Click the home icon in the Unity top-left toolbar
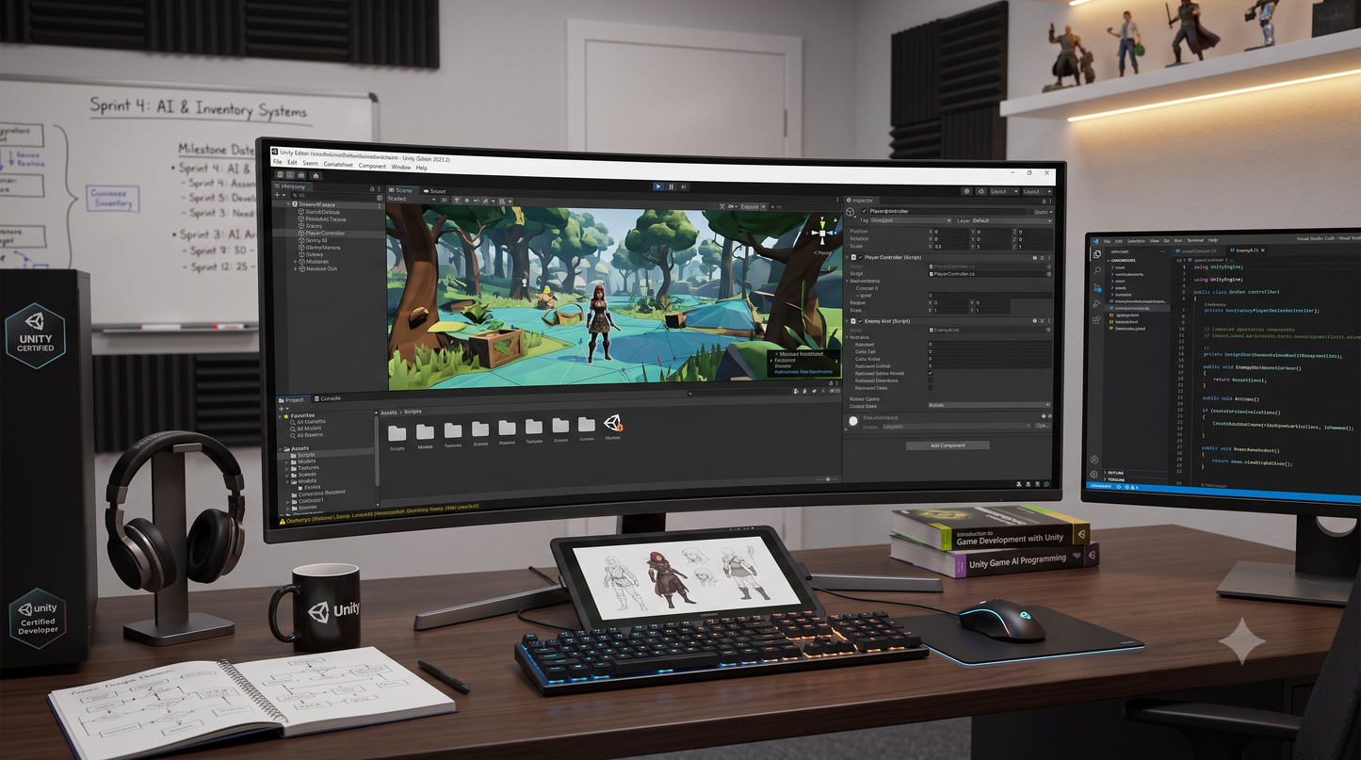 tap(316, 175)
